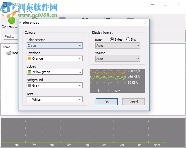The height and width of the screenshot is (148, 186).
Task: Click the 160 KB/s label in preview
Action: (134, 77)
